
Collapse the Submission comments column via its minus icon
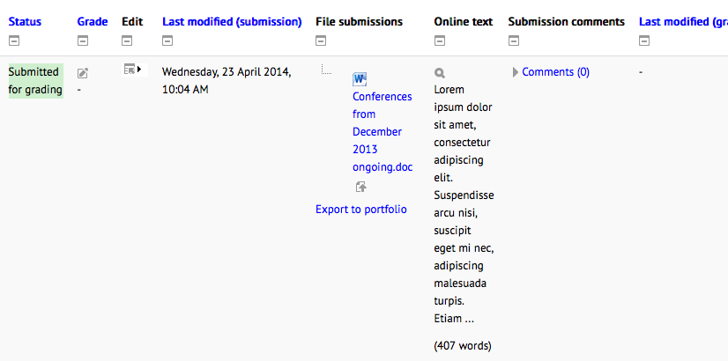click(514, 41)
